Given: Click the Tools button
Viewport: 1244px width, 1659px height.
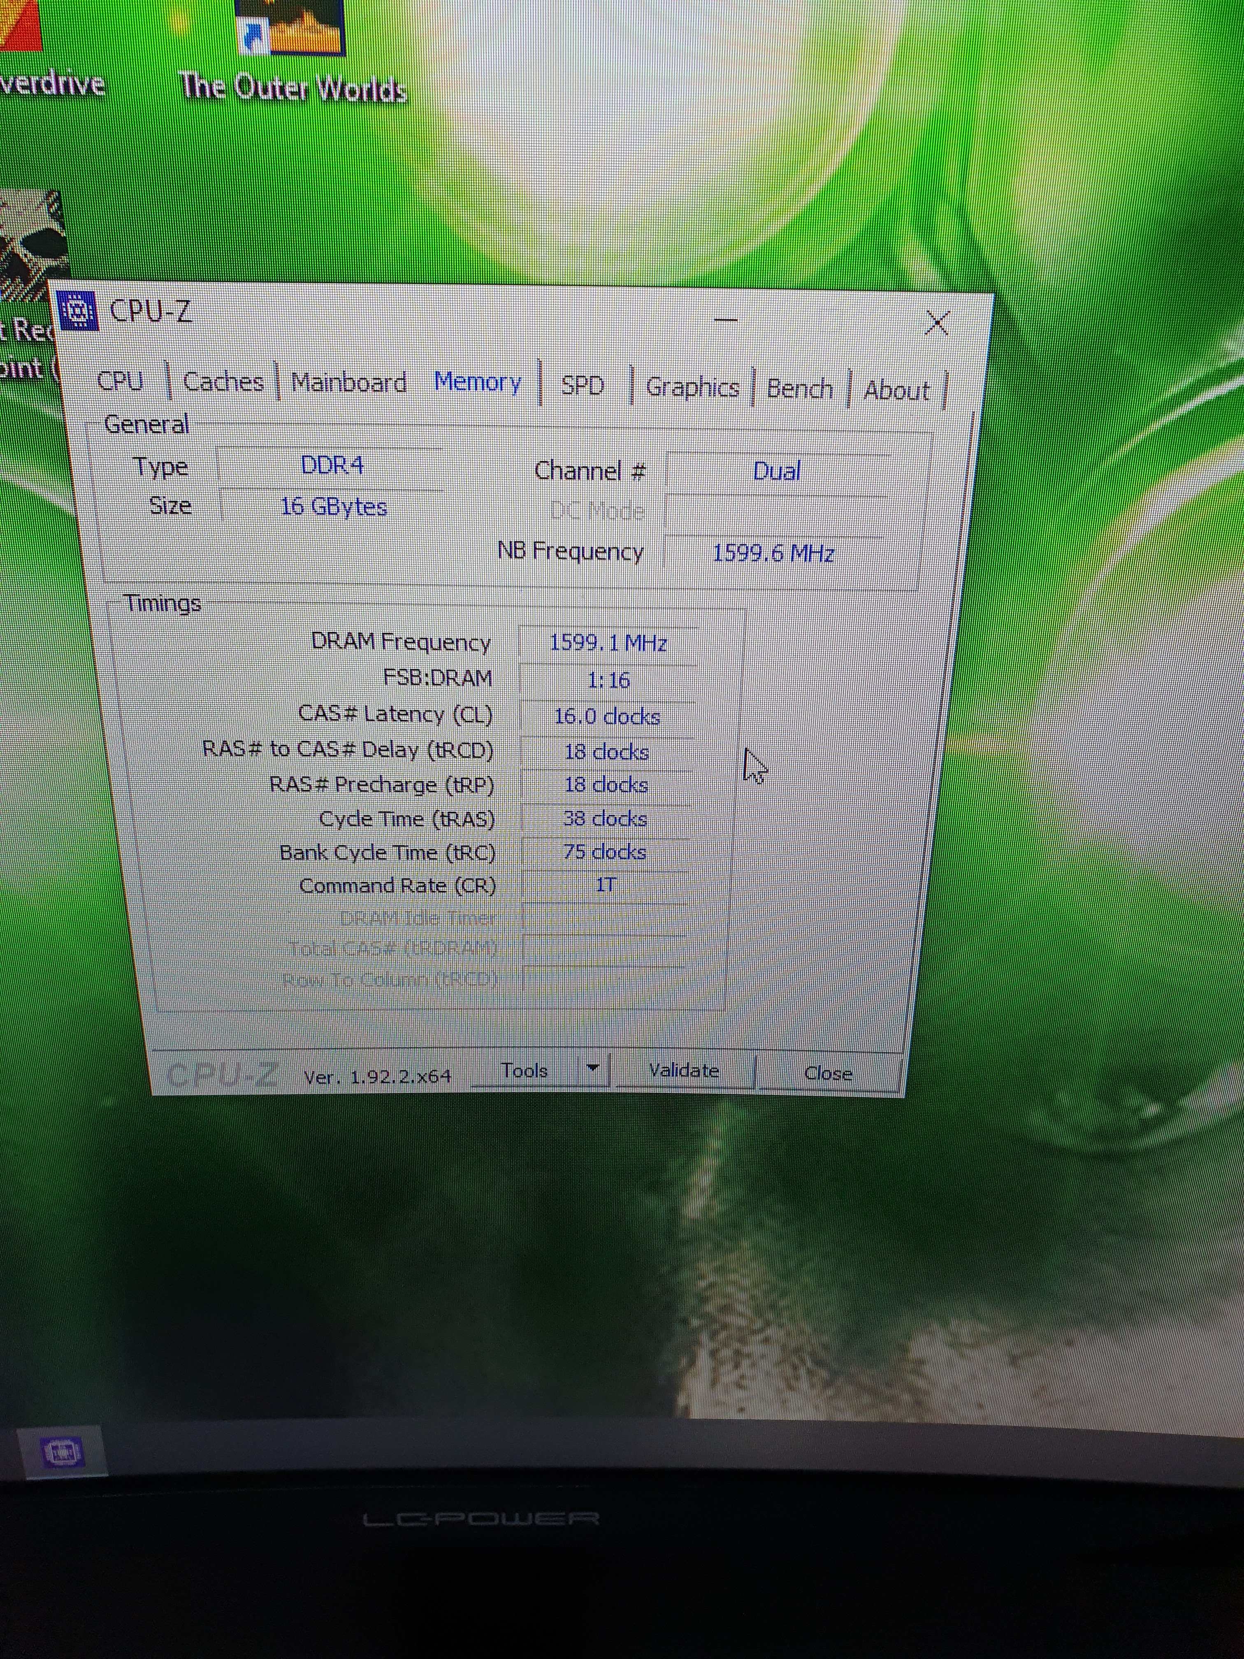Looking at the screenshot, I should pyautogui.click(x=524, y=1070).
